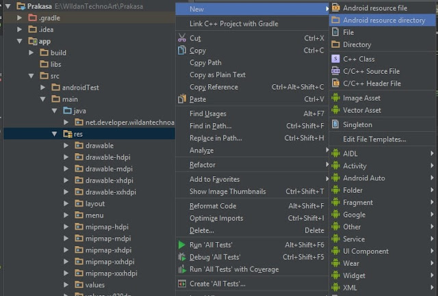Click the AIDL android icon
438x296 pixels.
tap(335, 153)
